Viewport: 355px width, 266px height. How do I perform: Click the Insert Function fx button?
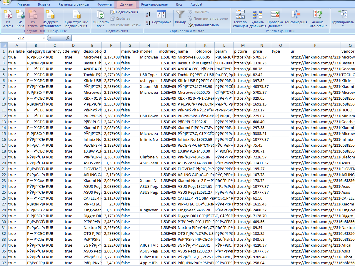click(x=68, y=38)
